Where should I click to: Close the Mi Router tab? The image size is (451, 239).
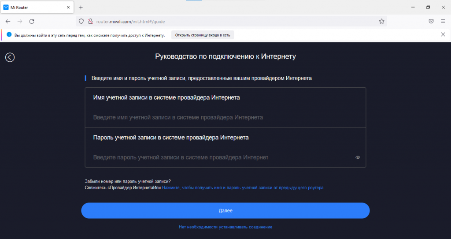(68, 7)
